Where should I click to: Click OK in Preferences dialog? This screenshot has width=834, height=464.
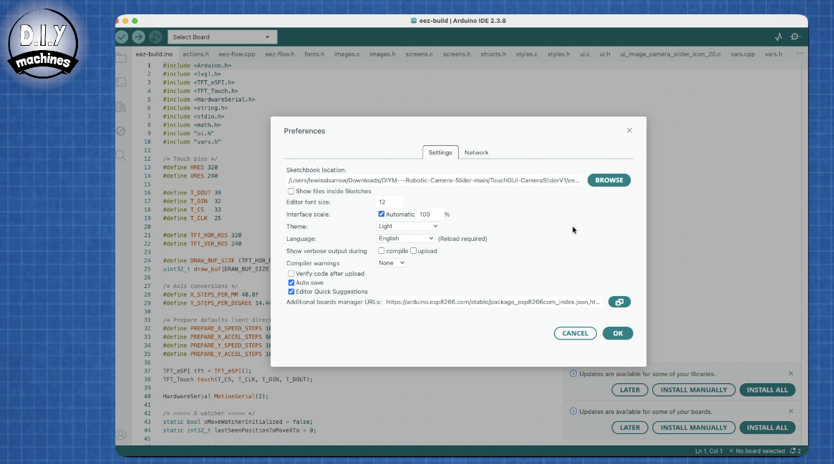[x=618, y=333]
